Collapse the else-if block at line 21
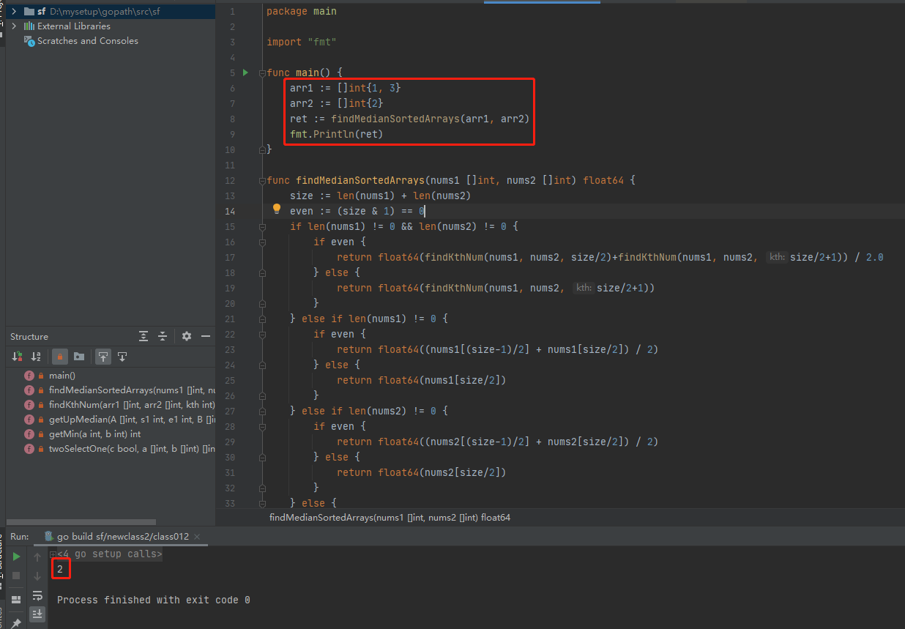Viewport: 905px width, 629px height. pos(262,319)
